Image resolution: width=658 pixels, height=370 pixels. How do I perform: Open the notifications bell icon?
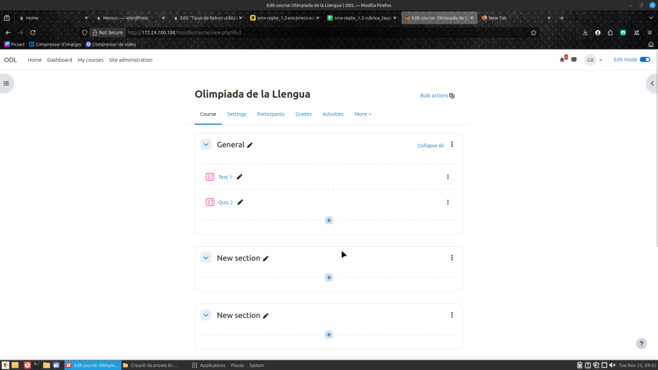pos(562,60)
